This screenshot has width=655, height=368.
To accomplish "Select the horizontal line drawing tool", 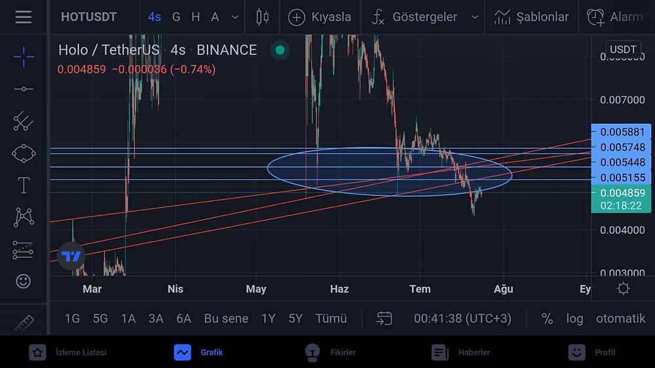I will (24, 89).
